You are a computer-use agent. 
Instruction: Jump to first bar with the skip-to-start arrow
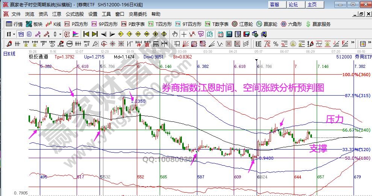(x=86, y=34)
